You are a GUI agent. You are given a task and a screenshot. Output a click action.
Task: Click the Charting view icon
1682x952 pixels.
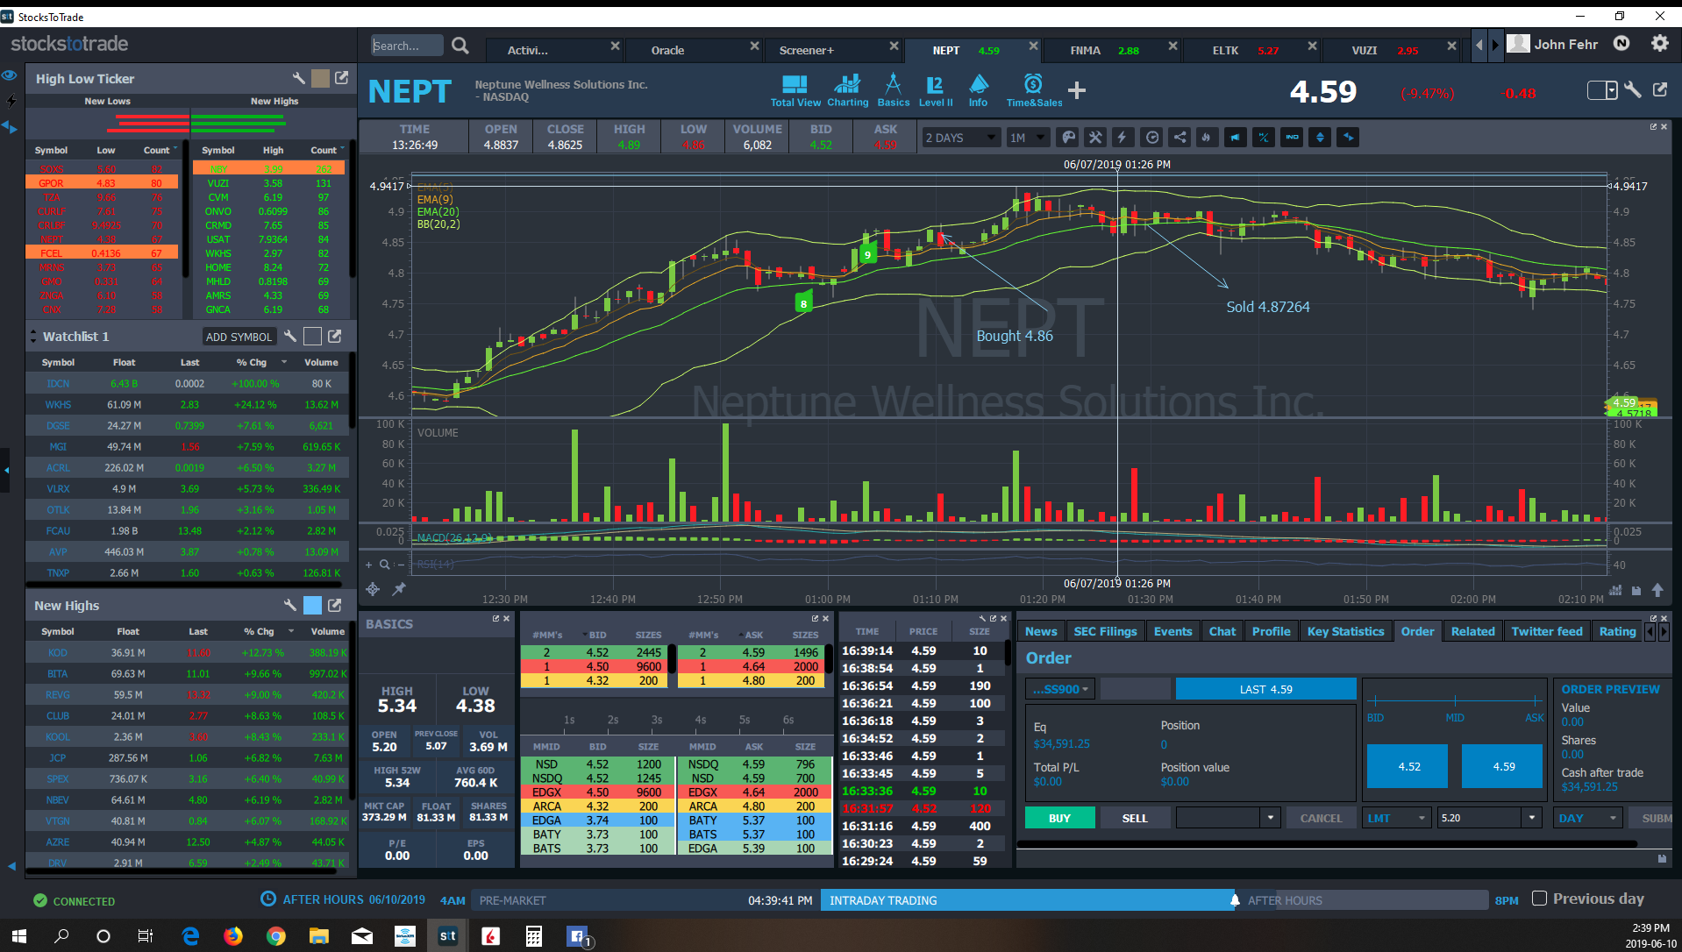pos(847,90)
